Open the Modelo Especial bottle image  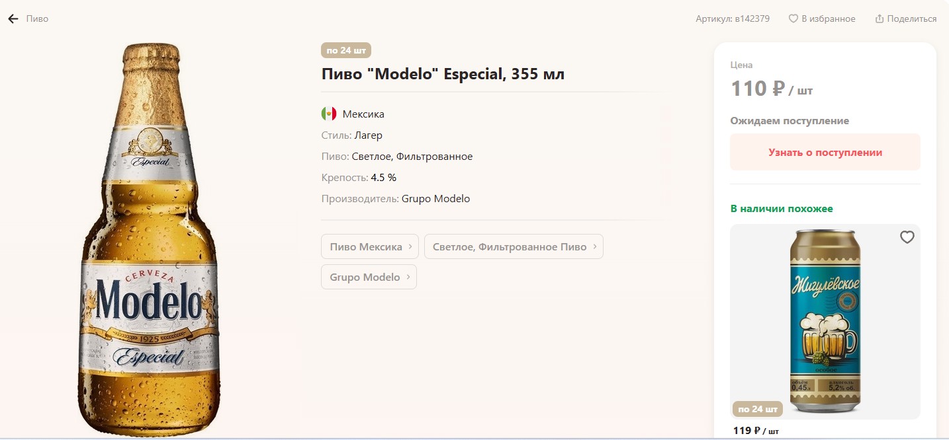tap(150, 240)
